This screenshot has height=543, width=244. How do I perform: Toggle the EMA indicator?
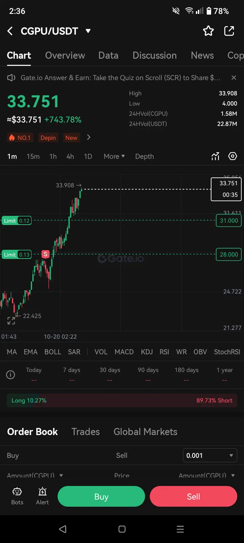30,352
